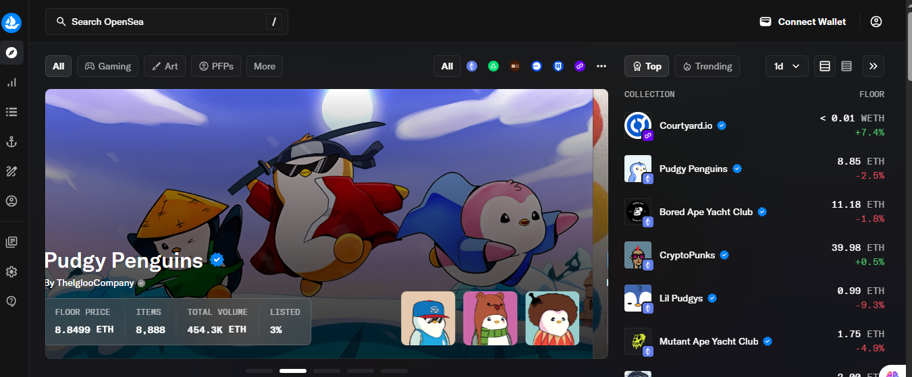The image size is (912, 377).
Task: Go to the fourth carousel slide indicator
Action: pos(360,371)
